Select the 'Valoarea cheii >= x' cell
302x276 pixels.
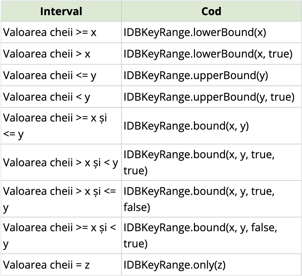61,32
